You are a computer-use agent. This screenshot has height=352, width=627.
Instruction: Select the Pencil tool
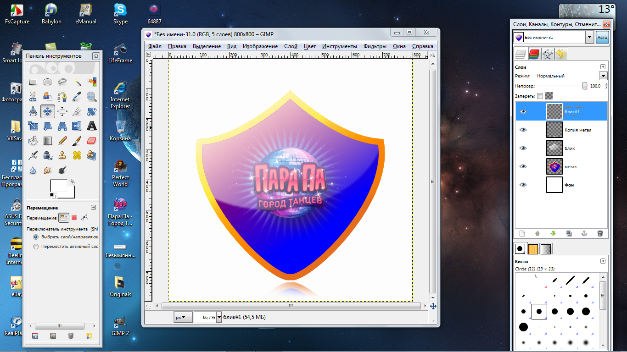pyautogui.click(x=62, y=140)
